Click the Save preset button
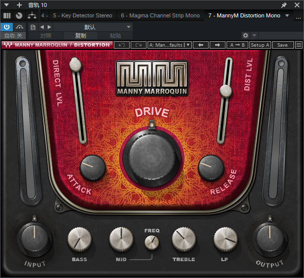The height and width of the screenshot is (278, 304). (x=283, y=45)
